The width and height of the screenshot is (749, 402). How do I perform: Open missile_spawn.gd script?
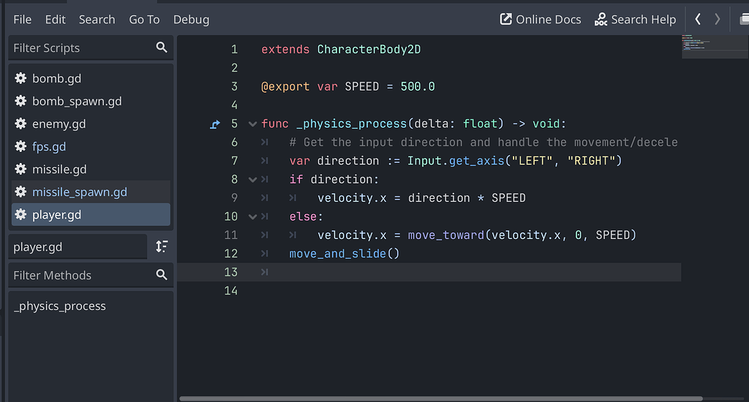pos(79,191)
